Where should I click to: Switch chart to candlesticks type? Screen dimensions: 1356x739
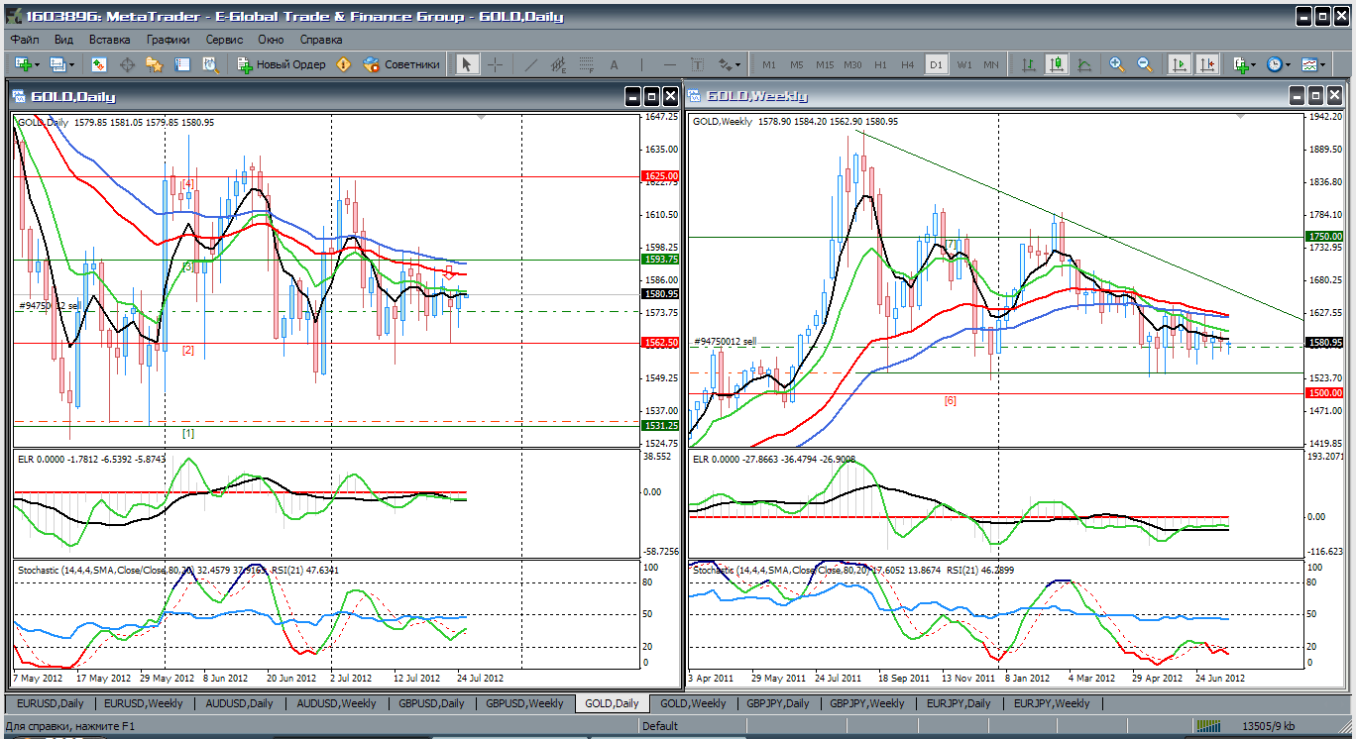[x=1057, y=64]
